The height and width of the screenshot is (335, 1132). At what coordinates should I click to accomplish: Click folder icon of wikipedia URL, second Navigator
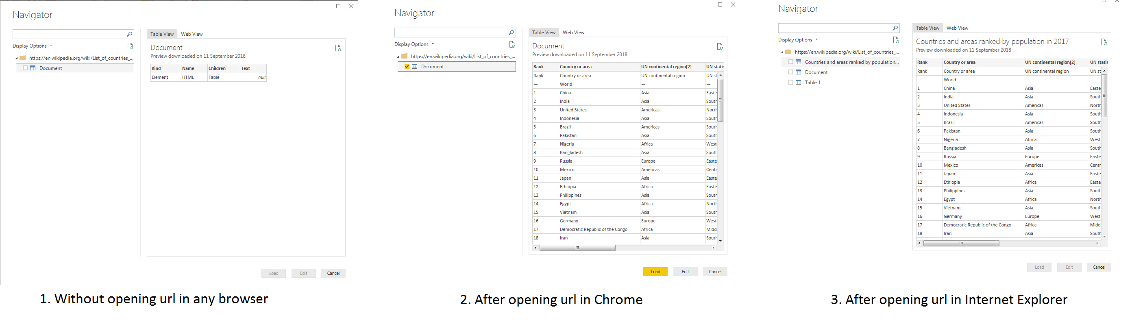[405, 56]
